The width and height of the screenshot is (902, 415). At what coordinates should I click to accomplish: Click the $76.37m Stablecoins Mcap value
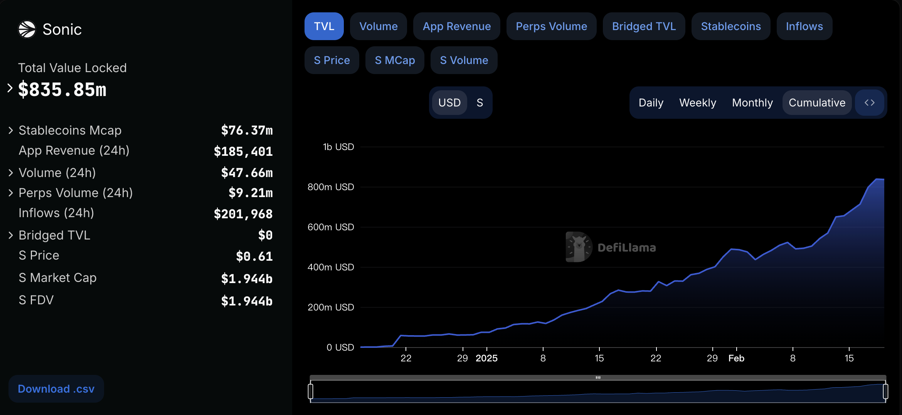(x=247, y=130)
